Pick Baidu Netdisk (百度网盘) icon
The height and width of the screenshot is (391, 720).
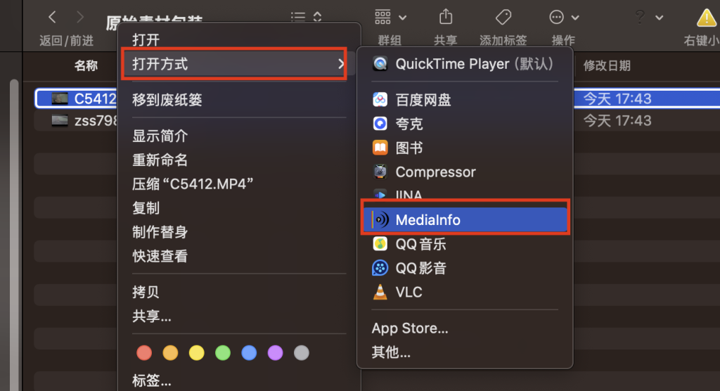380,100
